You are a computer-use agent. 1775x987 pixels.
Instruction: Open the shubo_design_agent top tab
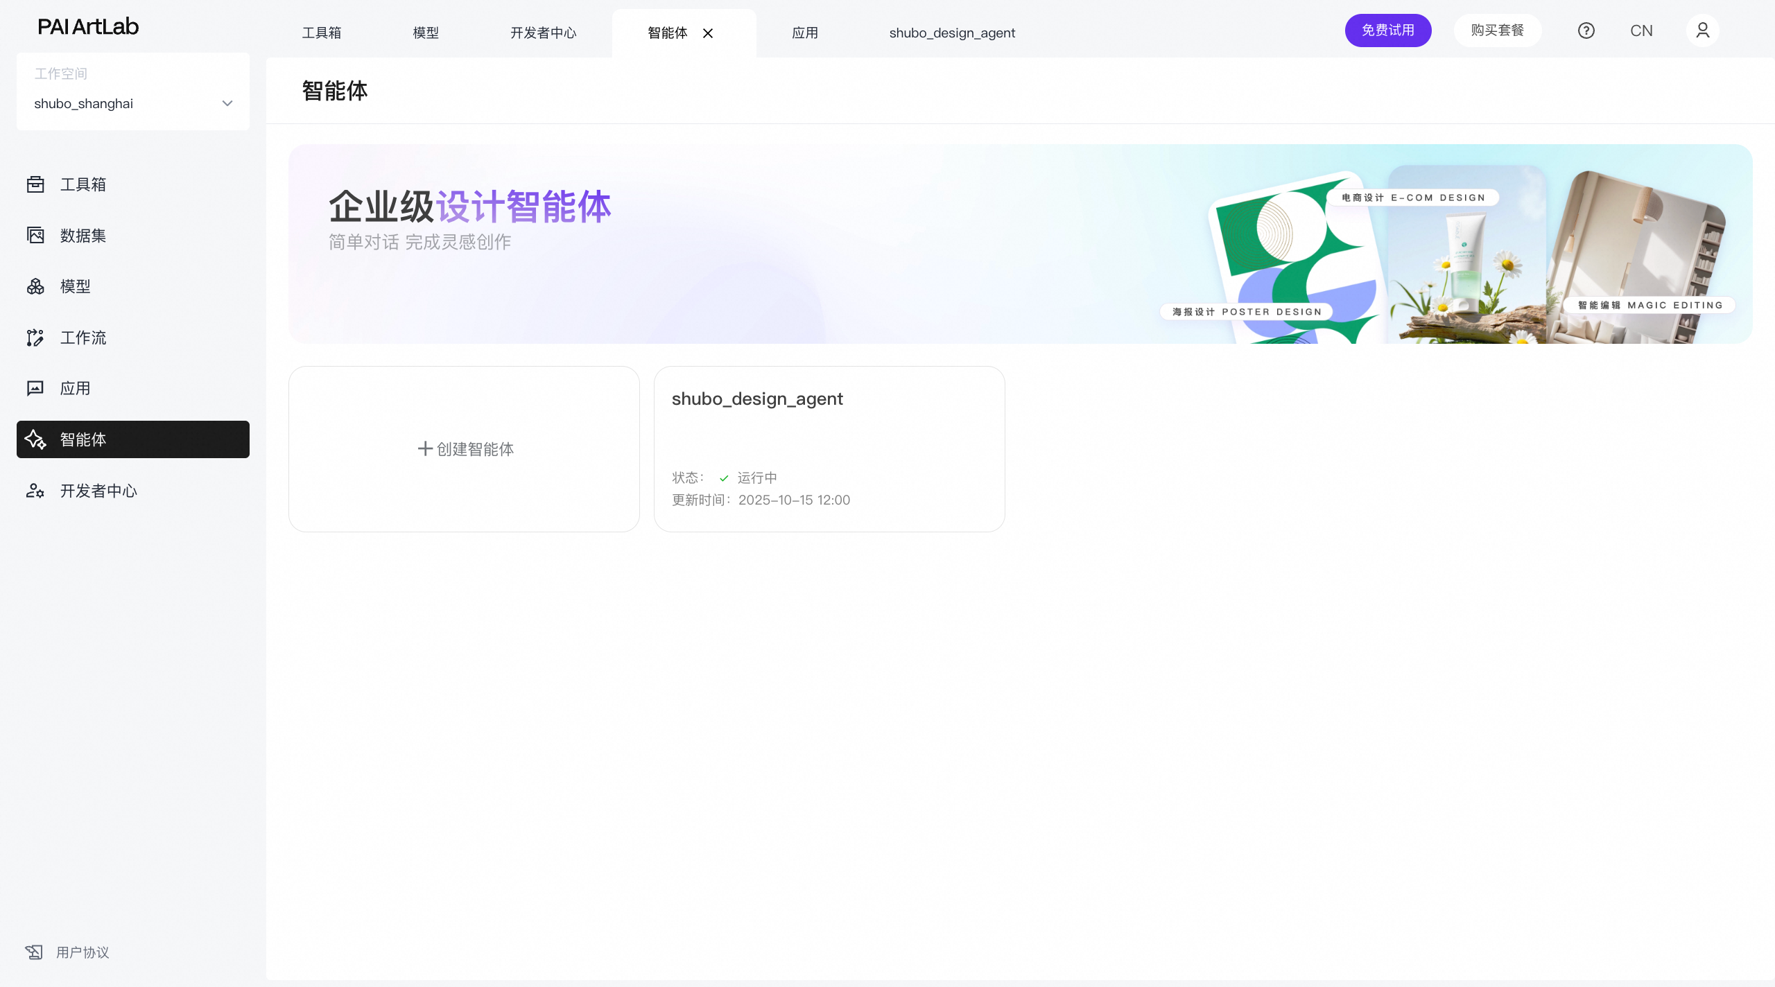click(951, 33)
